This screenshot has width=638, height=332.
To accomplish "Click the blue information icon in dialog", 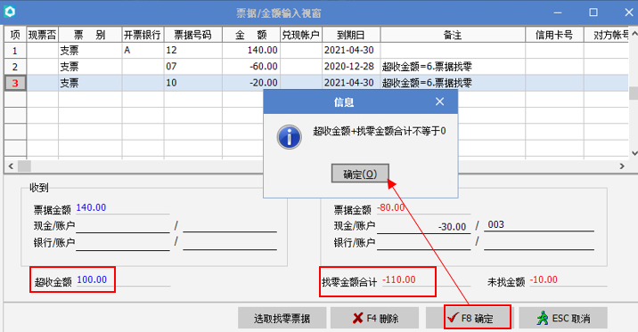I will pos(289,137).
